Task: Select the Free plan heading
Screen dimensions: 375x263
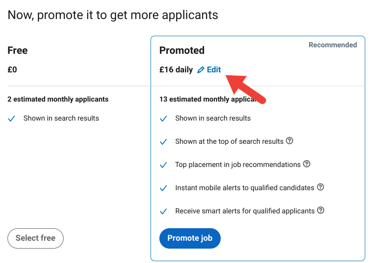Action: pos(18,51)
